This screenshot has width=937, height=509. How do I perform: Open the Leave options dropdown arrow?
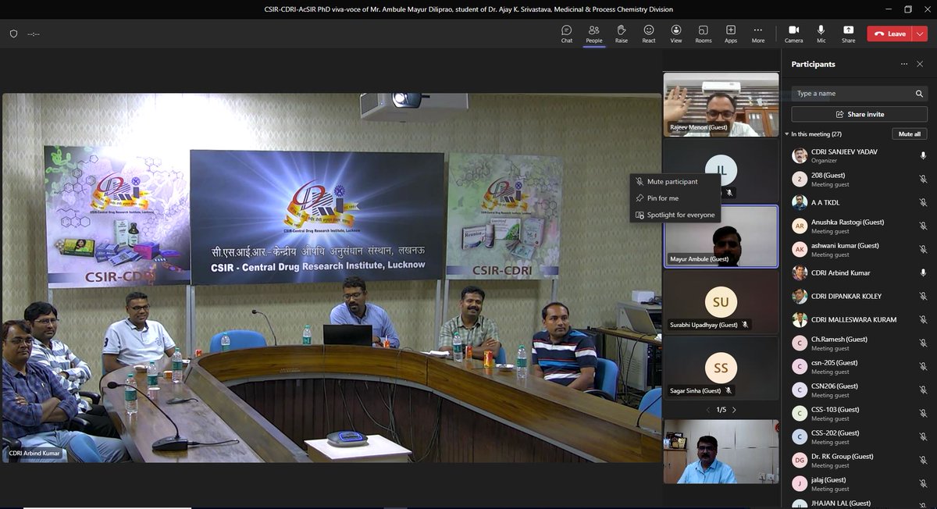point(919,34)
